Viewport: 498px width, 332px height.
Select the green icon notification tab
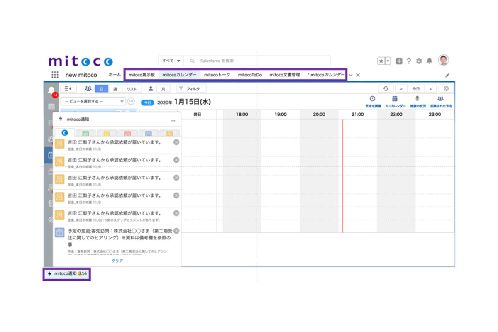pyautogui.click(x=85, y=133)
